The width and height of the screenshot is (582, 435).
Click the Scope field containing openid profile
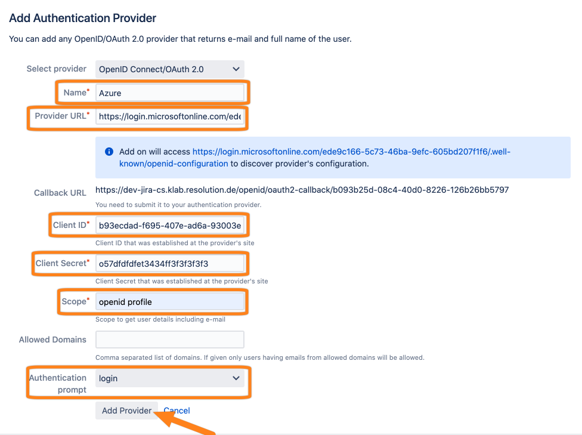pyautogui.click(x=170, y=301)
